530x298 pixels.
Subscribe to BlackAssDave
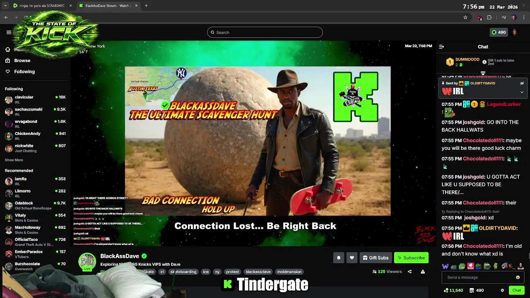[x=411, y=258]
